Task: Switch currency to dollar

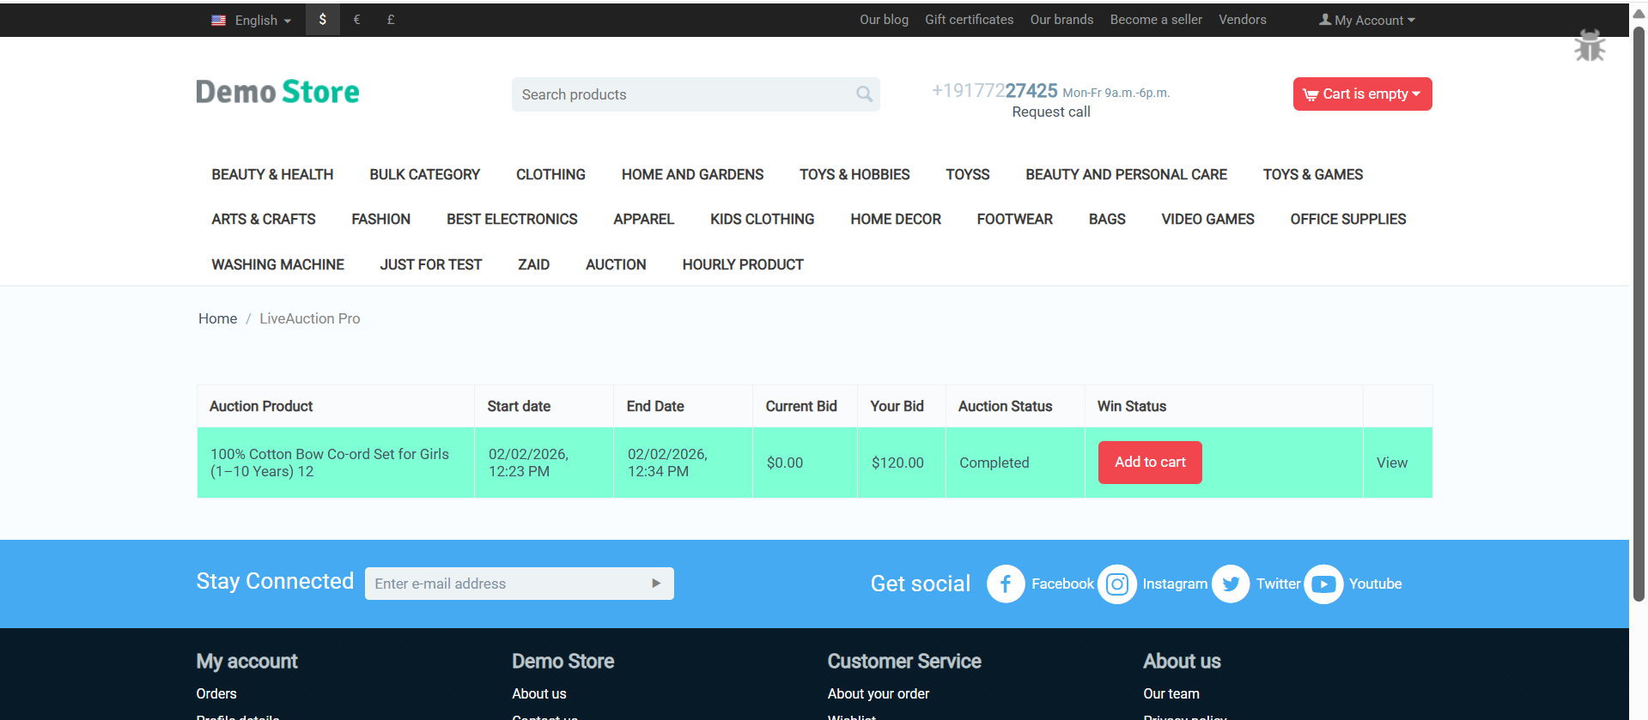Action: tap(323, 19)
